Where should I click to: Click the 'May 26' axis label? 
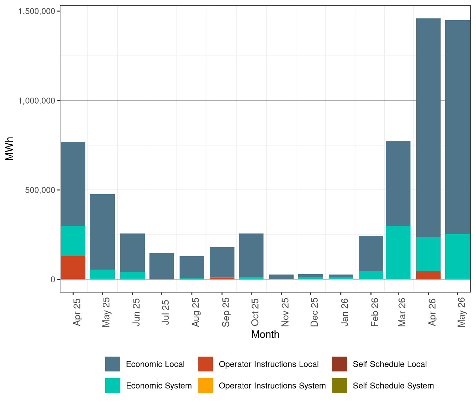click(461, 312)
